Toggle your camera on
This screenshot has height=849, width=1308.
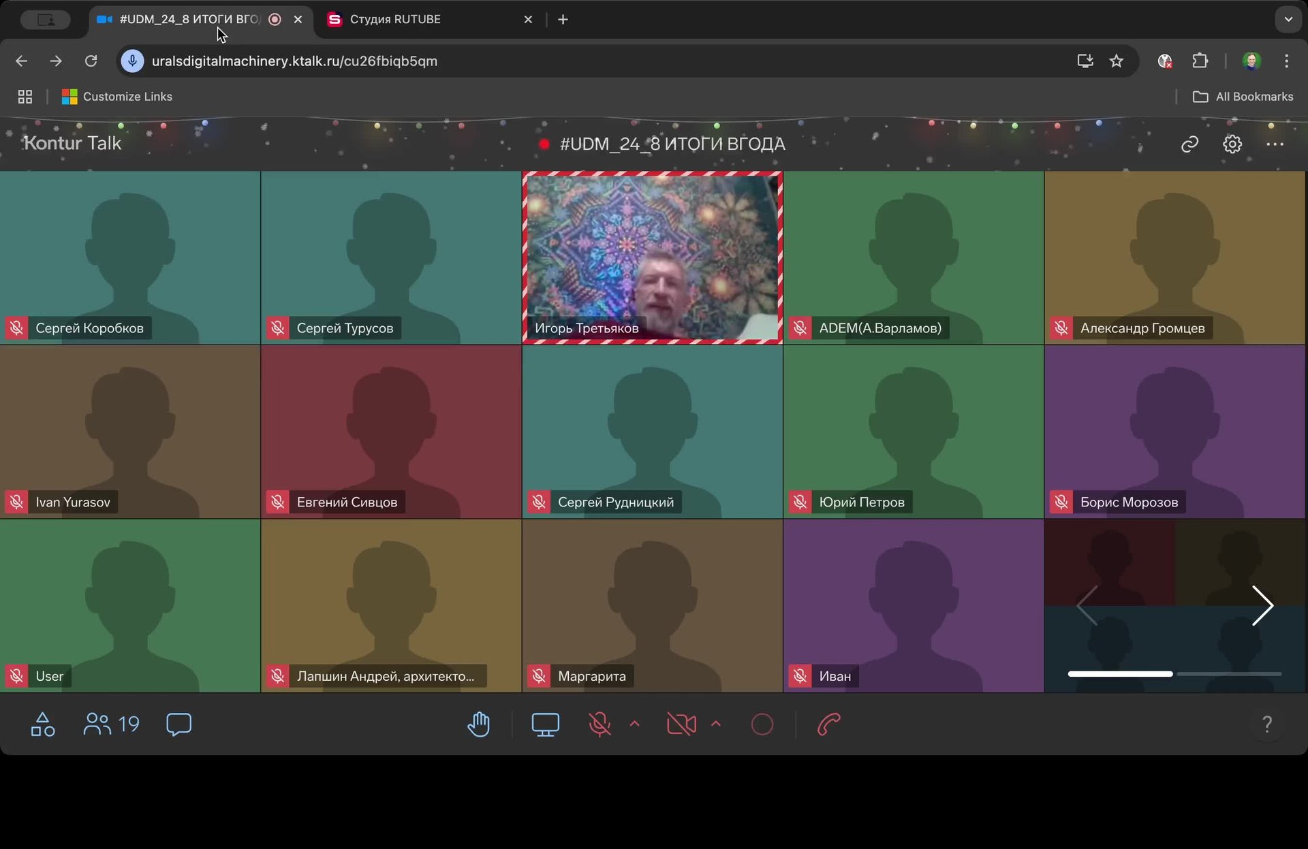pos(681,724)
